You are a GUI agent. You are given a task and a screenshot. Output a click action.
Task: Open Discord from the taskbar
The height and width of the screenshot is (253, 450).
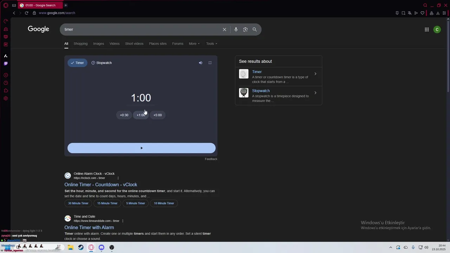[102, 247]
